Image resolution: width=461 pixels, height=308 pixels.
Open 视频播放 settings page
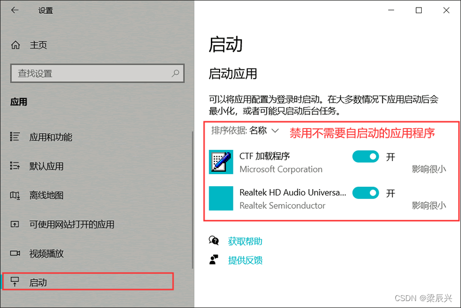point(46,254)
